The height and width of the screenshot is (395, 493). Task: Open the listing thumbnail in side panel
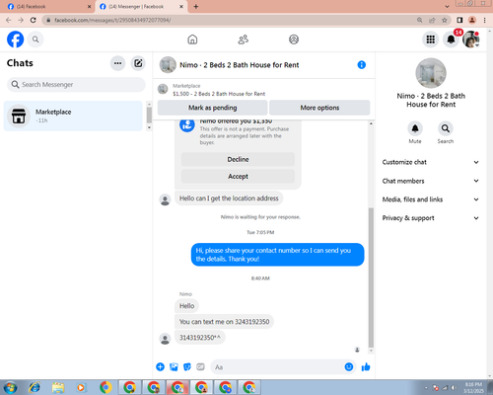[x=431, y=73]
